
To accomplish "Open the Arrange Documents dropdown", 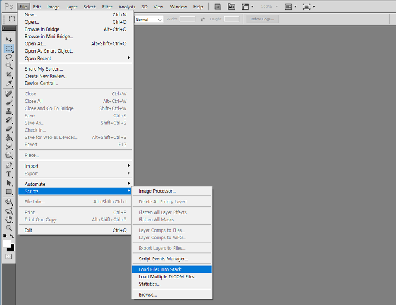I will 290,7.
